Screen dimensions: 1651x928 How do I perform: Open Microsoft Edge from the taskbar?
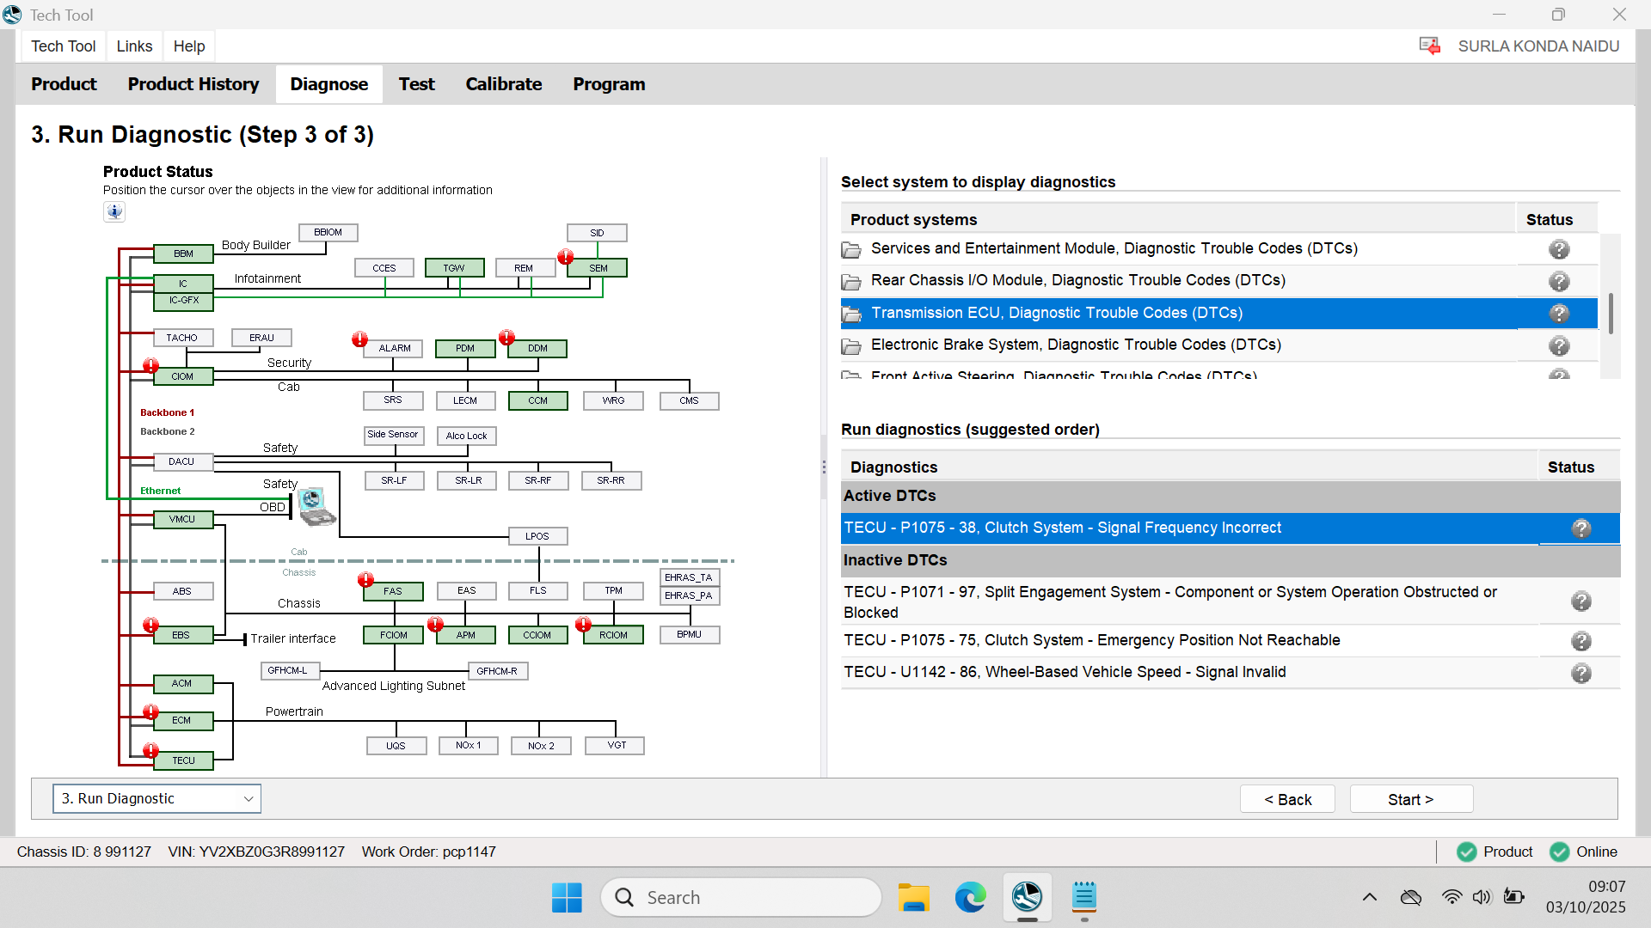[x=970, y=897]
